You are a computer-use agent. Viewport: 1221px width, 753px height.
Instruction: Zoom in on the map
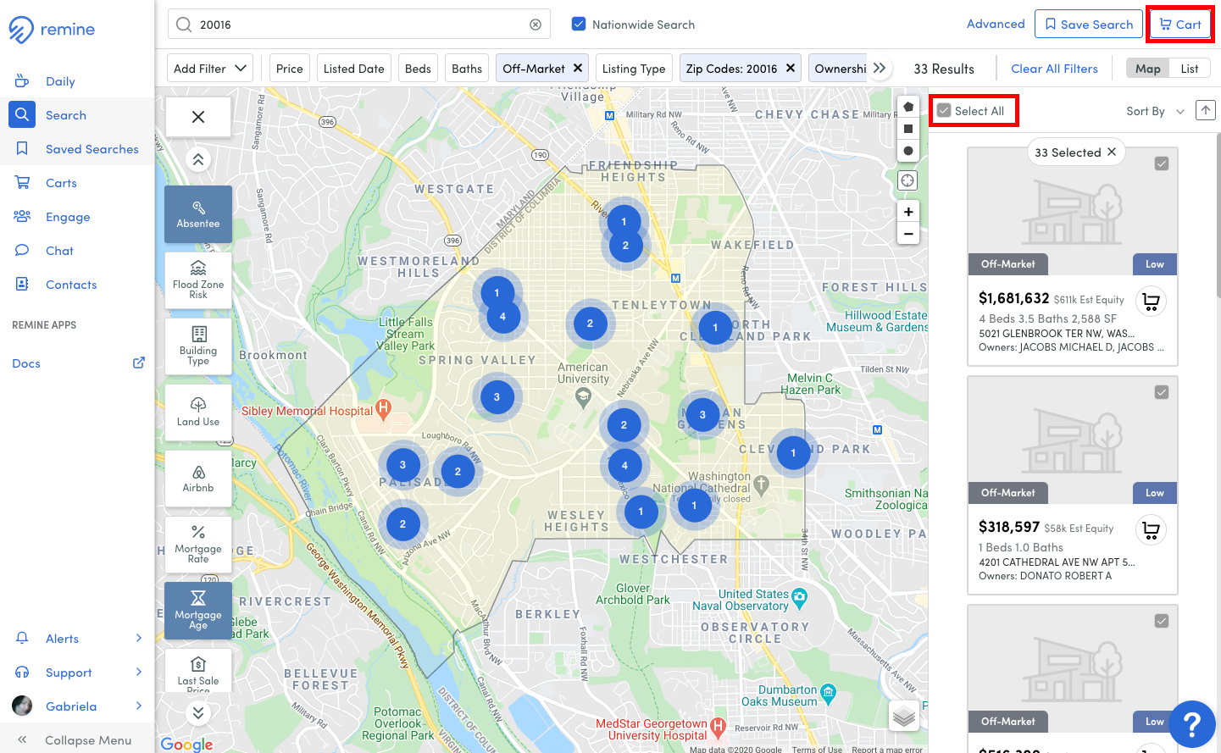pos(908,212)
